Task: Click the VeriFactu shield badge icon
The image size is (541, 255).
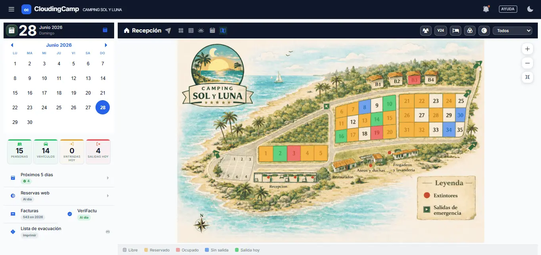Action: (x=70, y=214)
